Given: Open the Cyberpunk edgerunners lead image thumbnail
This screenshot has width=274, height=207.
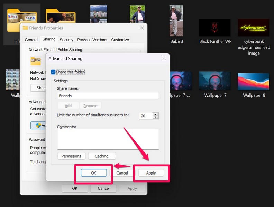Looking at the screenshot, I should (x=254, y=28).
